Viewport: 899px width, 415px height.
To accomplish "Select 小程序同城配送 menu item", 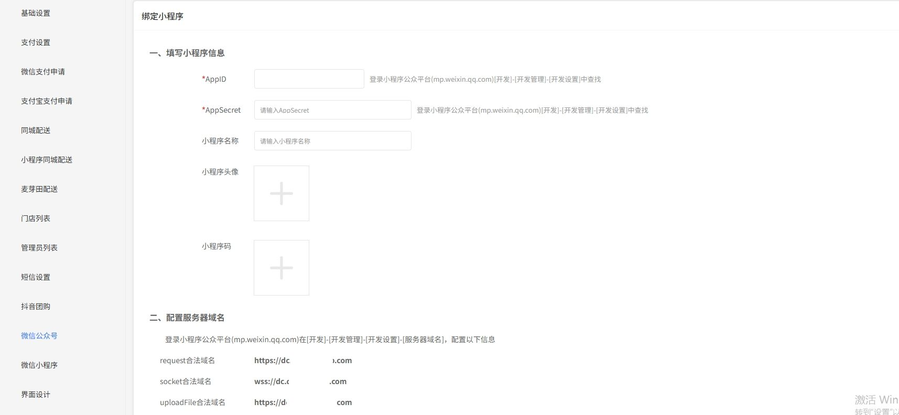I will click(47, 160).
